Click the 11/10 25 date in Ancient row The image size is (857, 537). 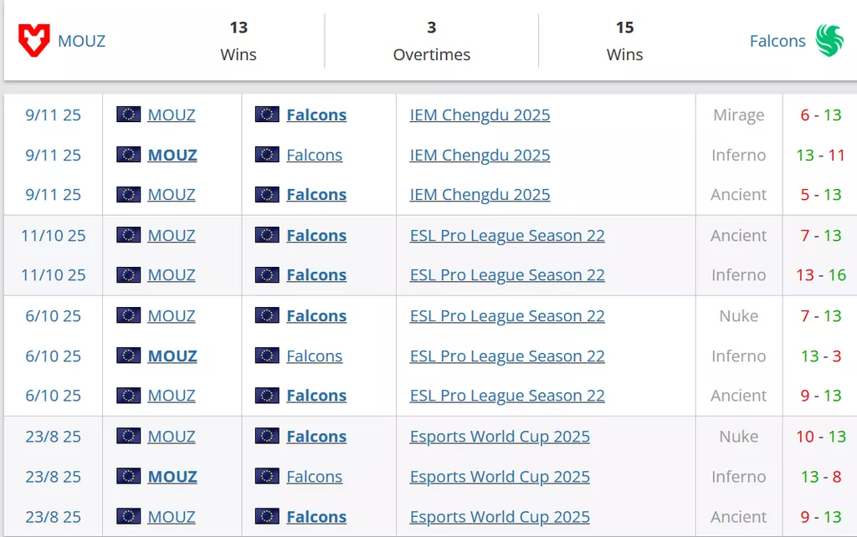[x=54, y=235]
